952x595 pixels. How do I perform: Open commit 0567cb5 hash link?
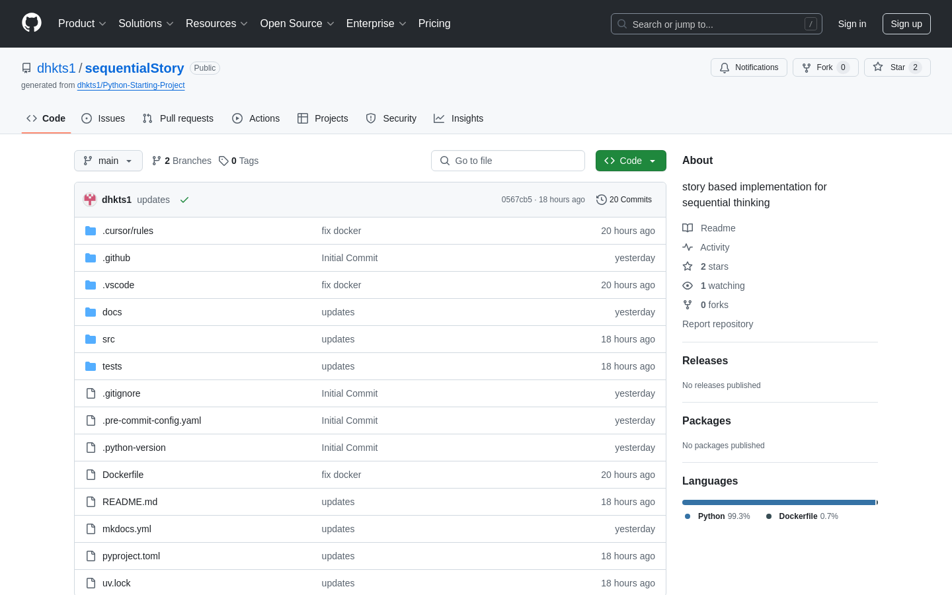coord(516,200)
